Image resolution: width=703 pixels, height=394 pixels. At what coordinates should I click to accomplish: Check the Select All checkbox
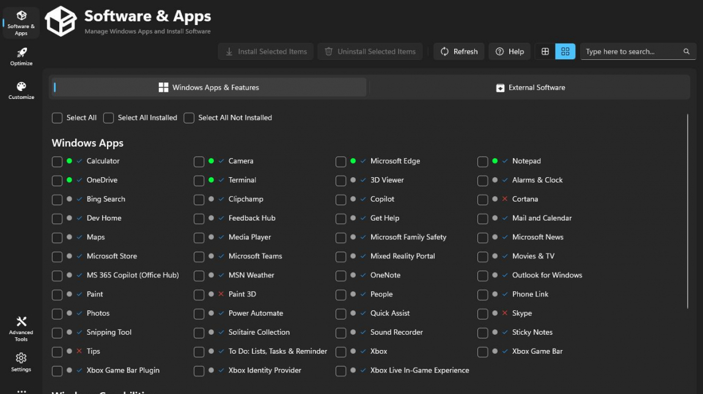(x=57, y=118)
